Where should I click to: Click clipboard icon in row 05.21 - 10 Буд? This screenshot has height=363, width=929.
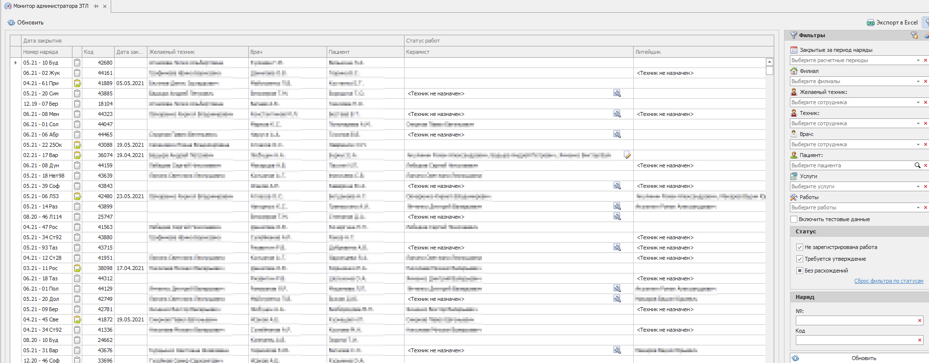(x=77, y=63)
